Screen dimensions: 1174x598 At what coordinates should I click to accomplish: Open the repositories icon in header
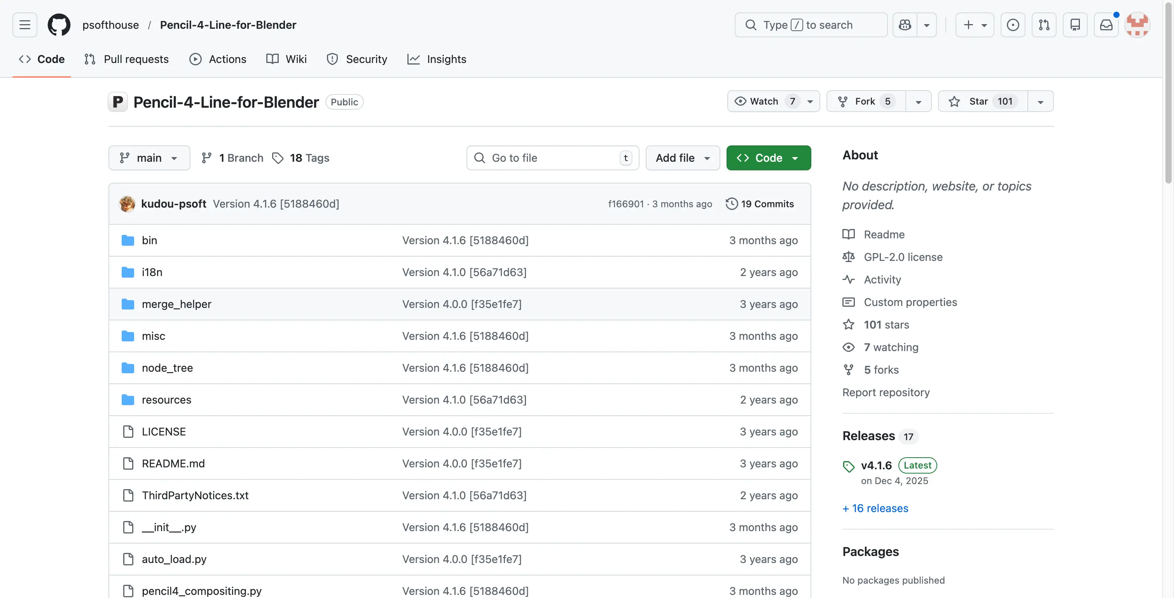1075,24
